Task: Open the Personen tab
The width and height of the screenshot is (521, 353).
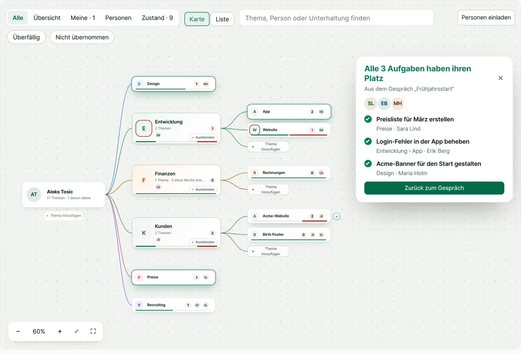Action: [118, 18]
